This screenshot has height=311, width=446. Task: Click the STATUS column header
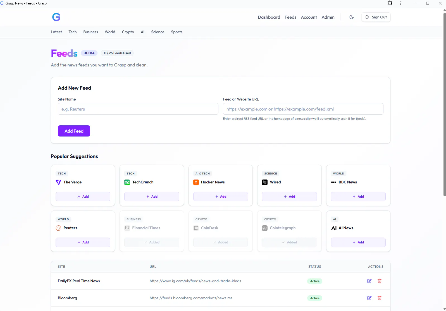point(315,267)
